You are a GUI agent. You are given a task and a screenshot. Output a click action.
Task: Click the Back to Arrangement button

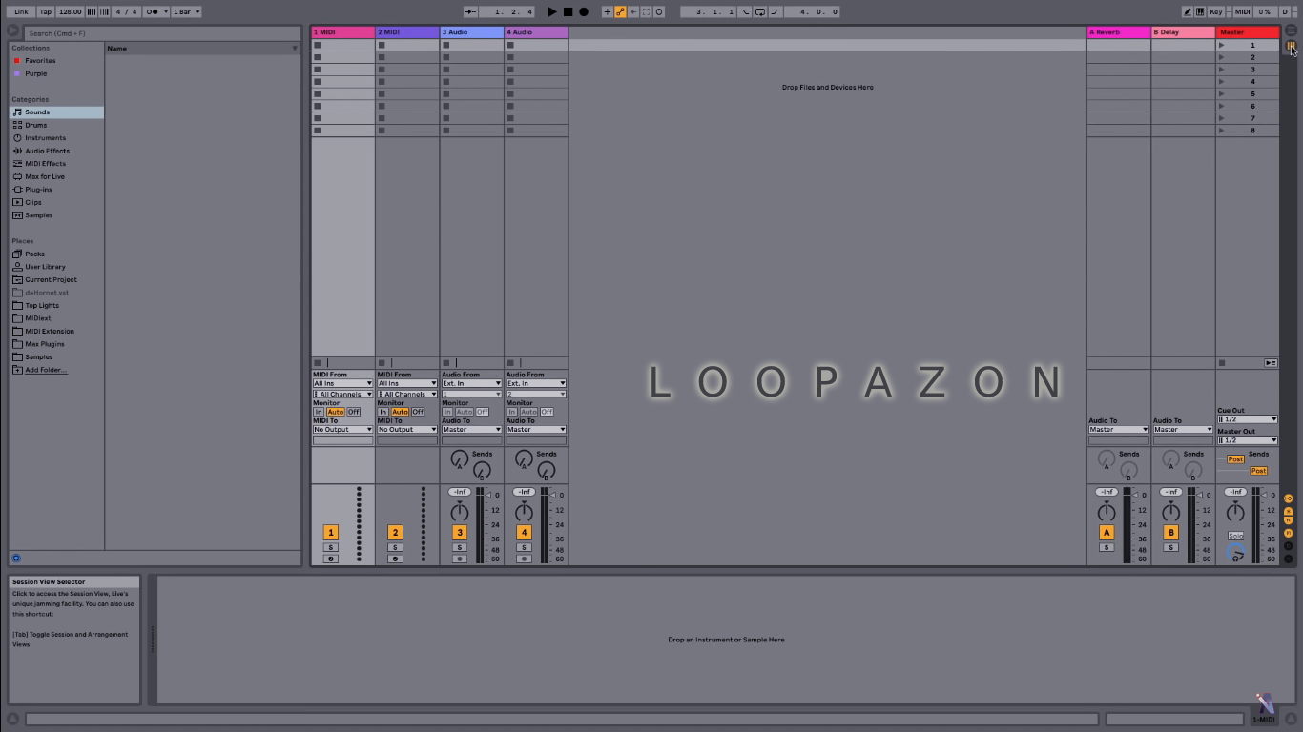tap(1271, 363)
